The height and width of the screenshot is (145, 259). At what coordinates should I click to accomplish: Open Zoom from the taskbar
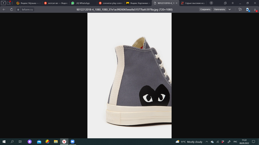click(72, 142)
